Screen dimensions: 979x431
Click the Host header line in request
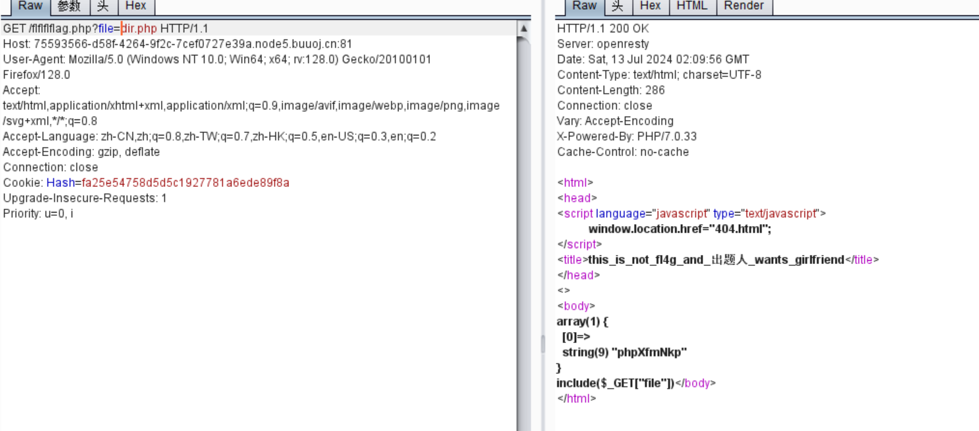(x=177, y=44)
